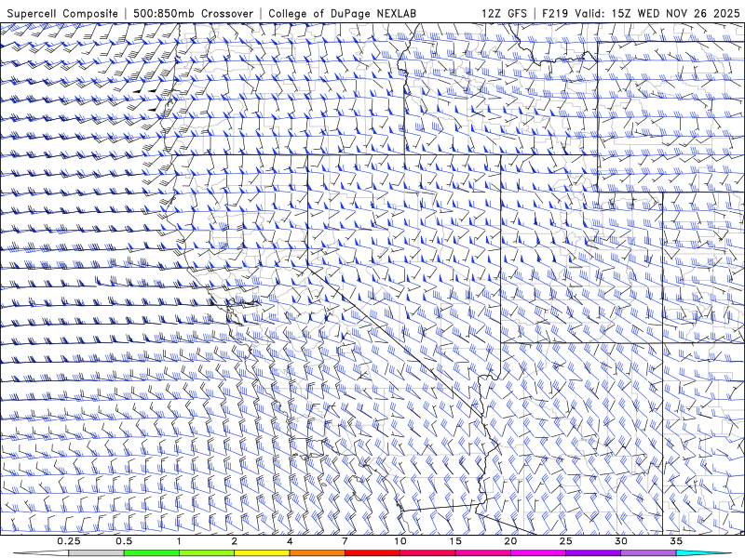
Task: Click the '500:850mb Crossover' header label
Action: coord(194,13)
